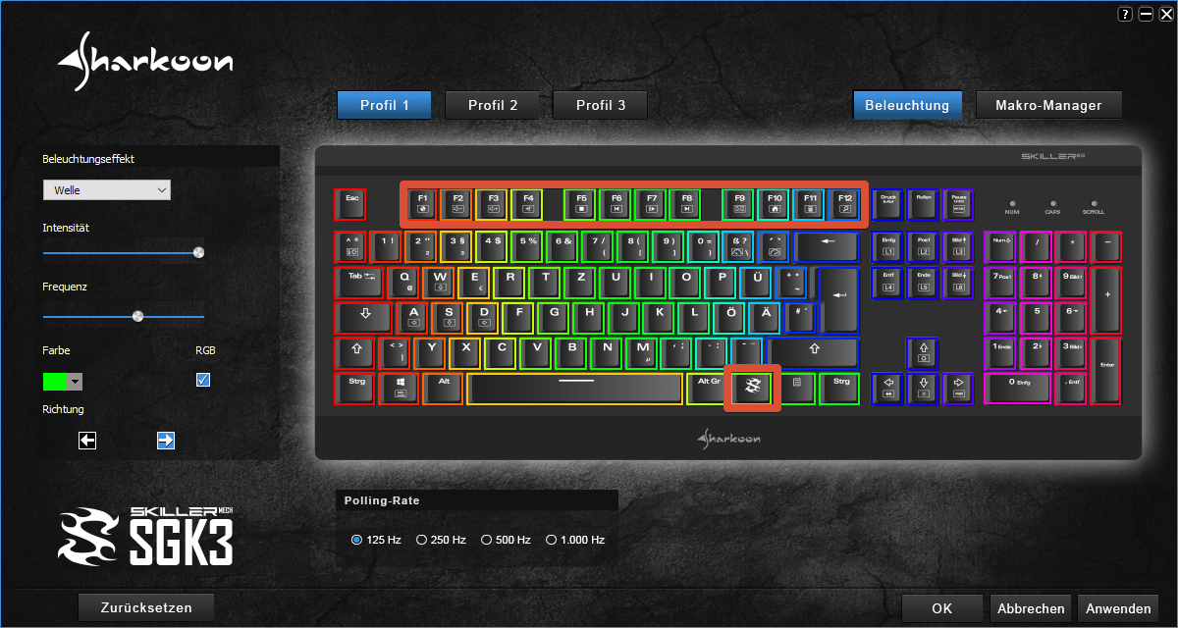Open the help question mark icon
This screenshot has width=1178, height=628.
tap(1125, 14)
